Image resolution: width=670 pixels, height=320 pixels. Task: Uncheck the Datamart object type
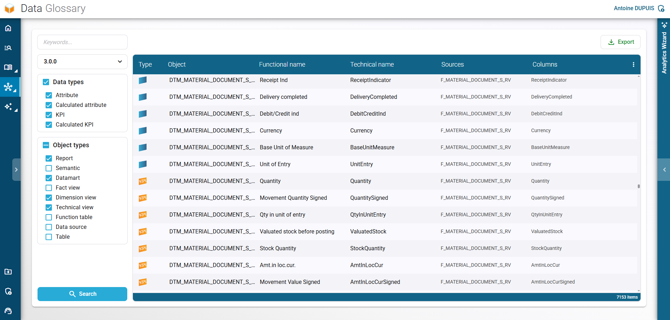click(49, 178)
